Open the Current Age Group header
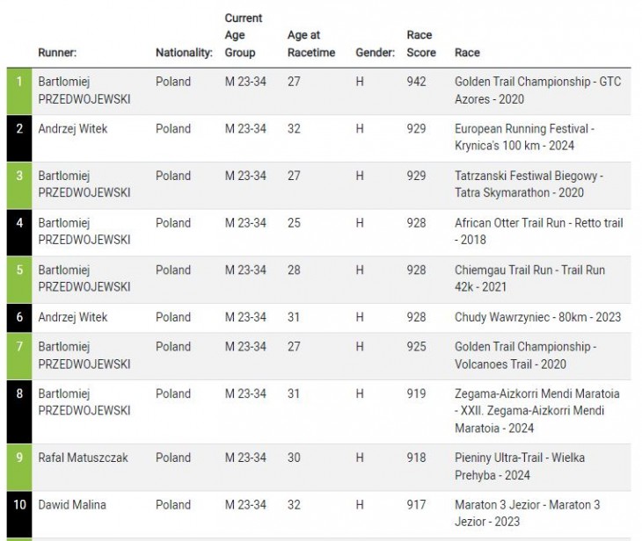642x541 pixels. point(244,36)
